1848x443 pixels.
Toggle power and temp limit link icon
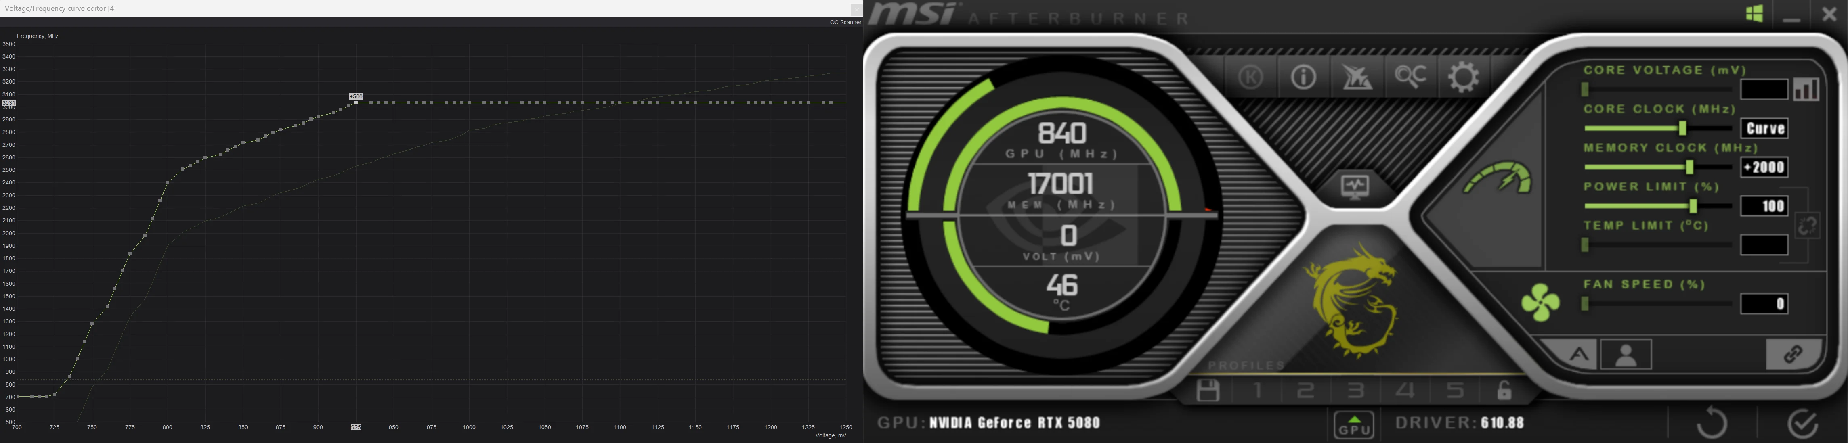click(1807, 226)
